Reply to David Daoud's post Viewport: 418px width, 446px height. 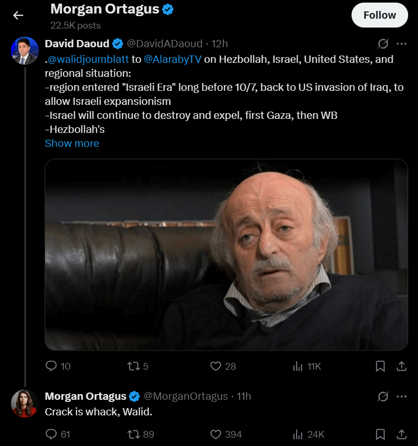(x=51, y=366)
